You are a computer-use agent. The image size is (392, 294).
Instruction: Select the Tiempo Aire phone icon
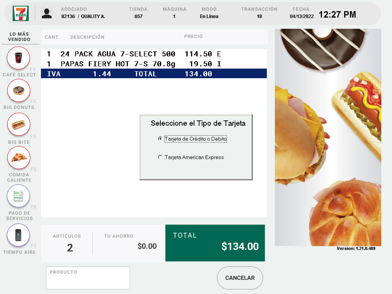(x=18, y=235)
